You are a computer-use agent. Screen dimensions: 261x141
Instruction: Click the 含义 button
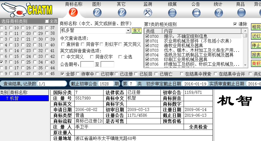pyautogui.click(x=137, y=31)
